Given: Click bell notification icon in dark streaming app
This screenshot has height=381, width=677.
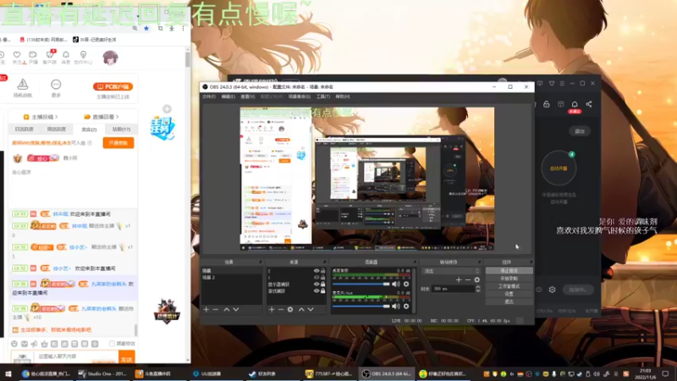Looking at the screenshot, I should click(x=575, y=104).
